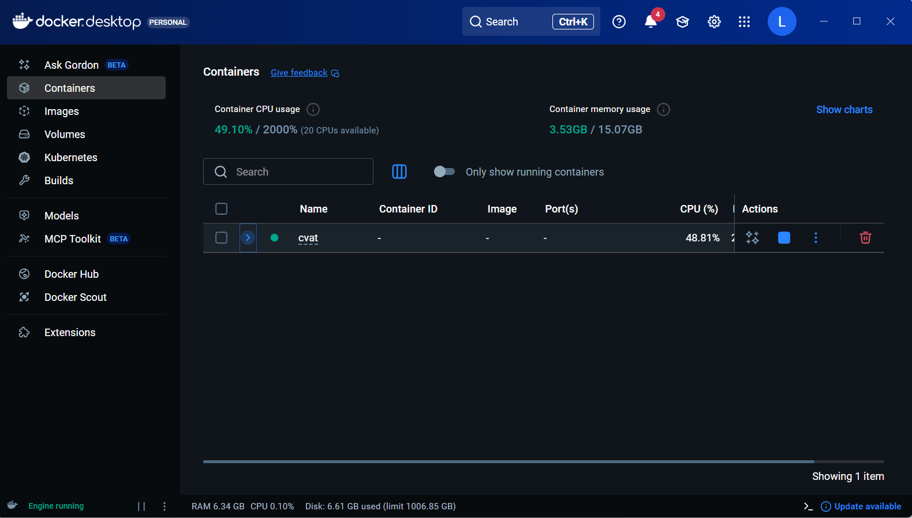
Task: Check the select-all containers checkbox
Action: point(221,208)
